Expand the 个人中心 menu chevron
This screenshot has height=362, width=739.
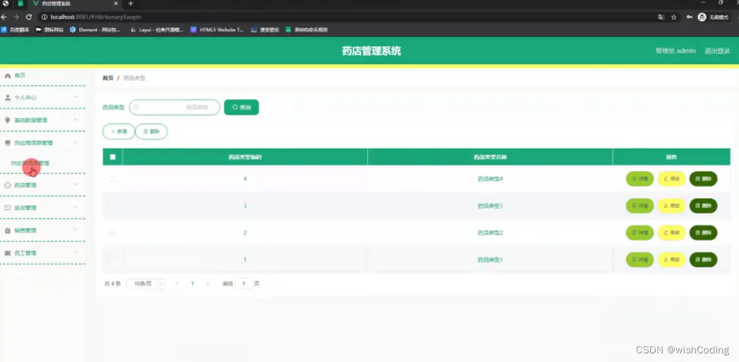[x=75, y=97]
